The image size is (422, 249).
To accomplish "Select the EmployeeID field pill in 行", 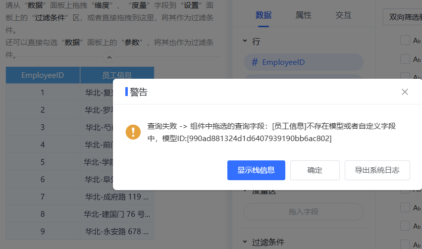I will (x=303, y=62).
